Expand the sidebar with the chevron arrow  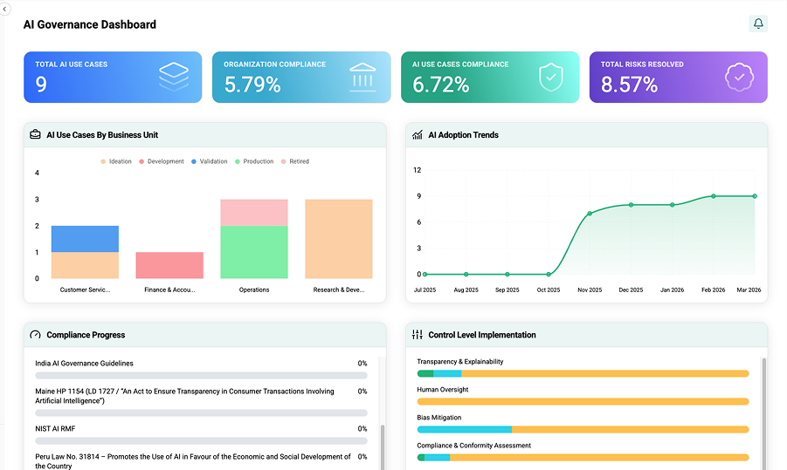[x=4, y=8]
